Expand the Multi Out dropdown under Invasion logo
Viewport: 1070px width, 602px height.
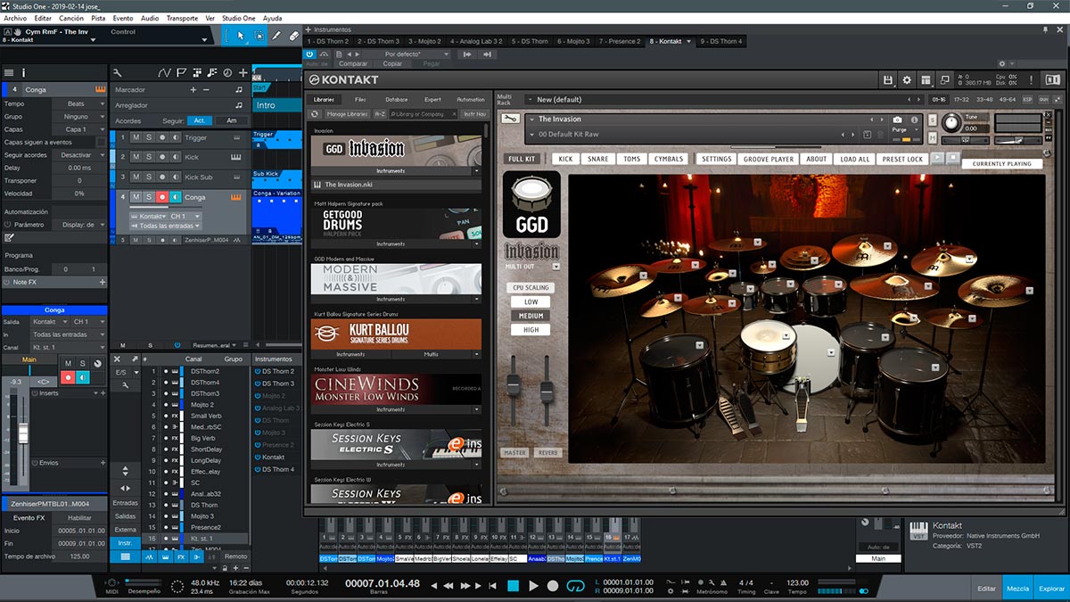pyautogui.click(x=556, y=266)
